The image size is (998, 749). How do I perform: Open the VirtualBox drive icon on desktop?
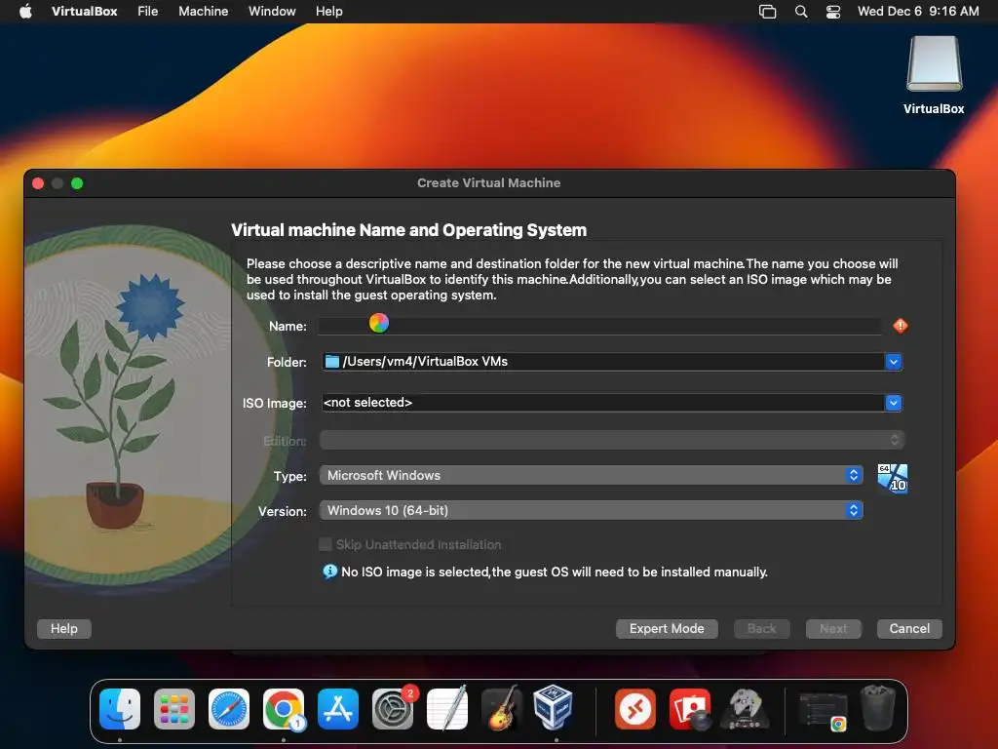coord(934,63)
